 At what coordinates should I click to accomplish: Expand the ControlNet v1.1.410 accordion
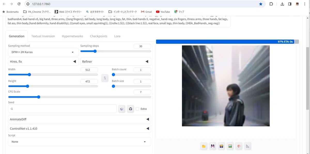click(80, 128)
